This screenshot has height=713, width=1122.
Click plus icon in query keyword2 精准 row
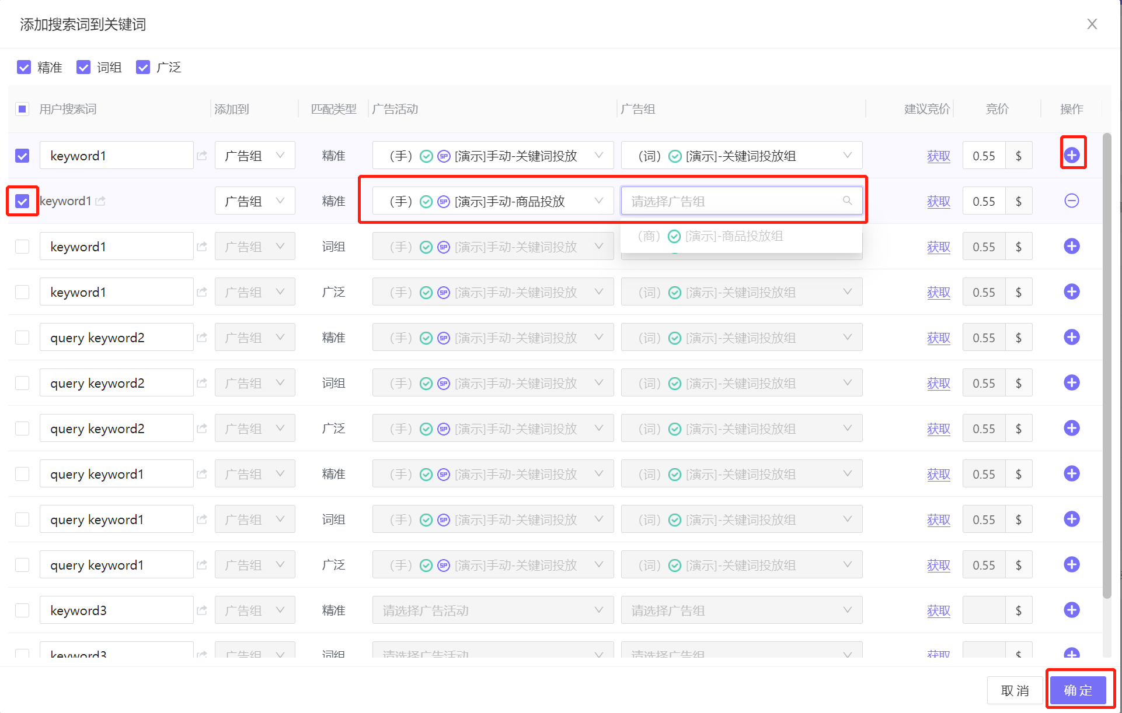click(1072, 337)
